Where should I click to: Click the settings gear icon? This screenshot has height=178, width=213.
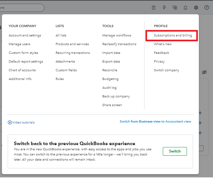click(x=196, y=8)
